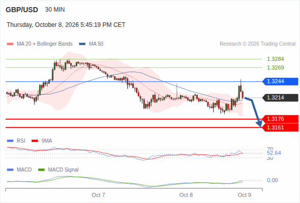
Task: Click the Oct 8 date axis label
Action: [x=186, y=195]
